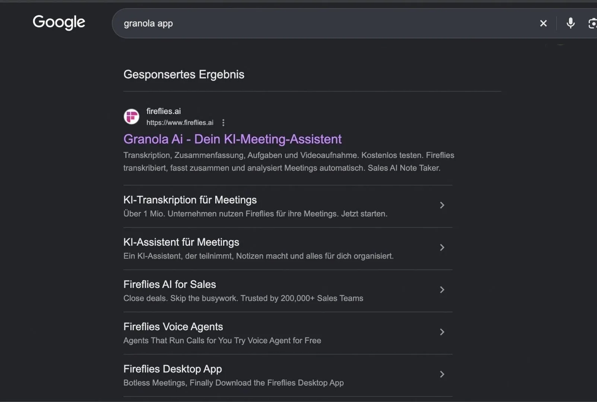This screenshot has width=597, height=402.
Task: Start voice search with the microphone icon
Action: point(571,23)
